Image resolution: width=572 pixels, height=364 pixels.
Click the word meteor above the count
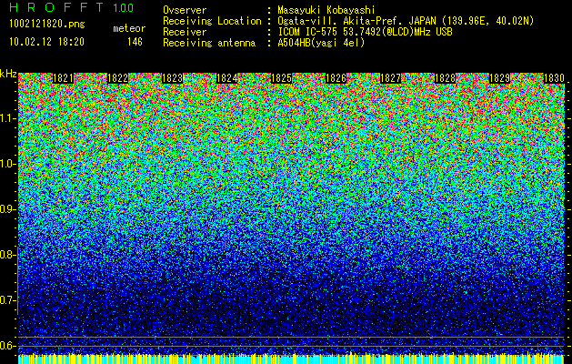129,29
